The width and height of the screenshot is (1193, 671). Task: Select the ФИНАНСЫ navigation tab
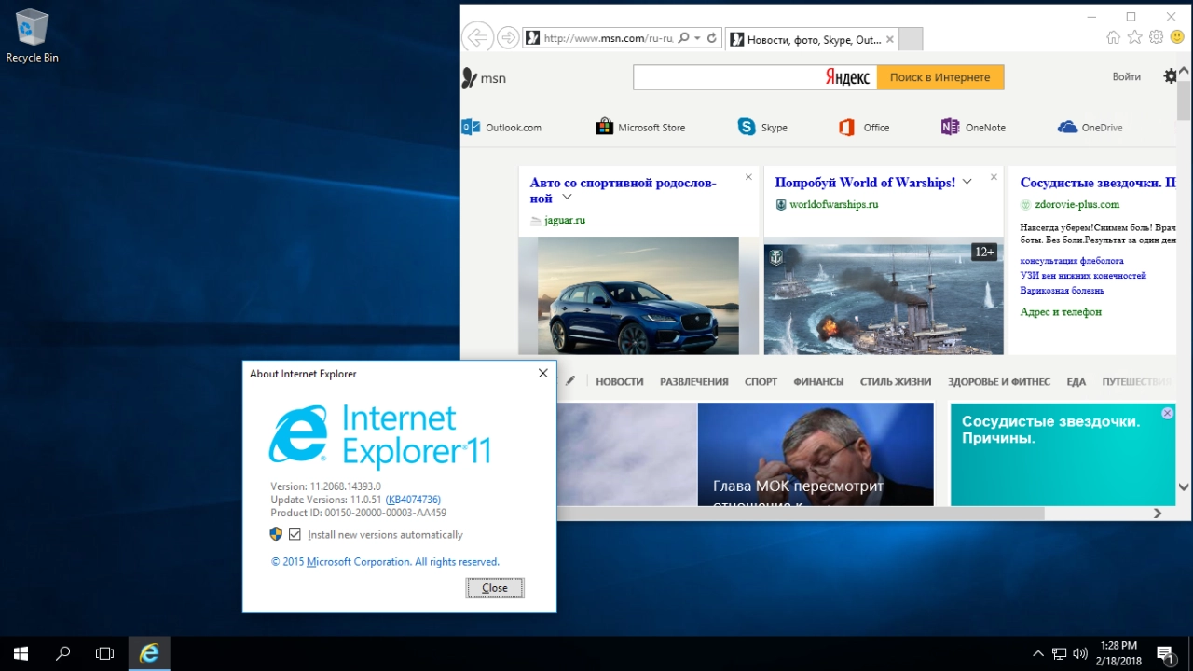coord(818,381)
